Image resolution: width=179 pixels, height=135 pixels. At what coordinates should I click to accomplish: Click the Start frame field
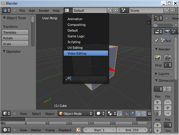pos(99,130)
